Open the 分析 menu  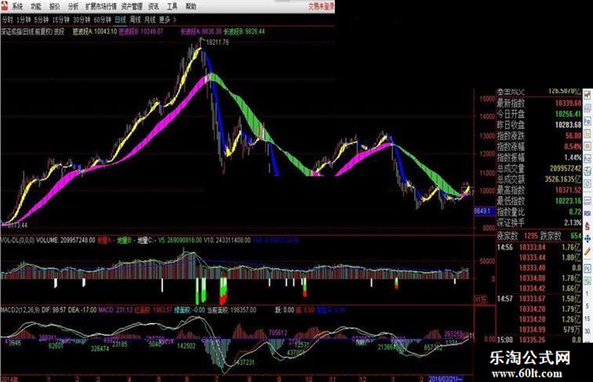73,6
